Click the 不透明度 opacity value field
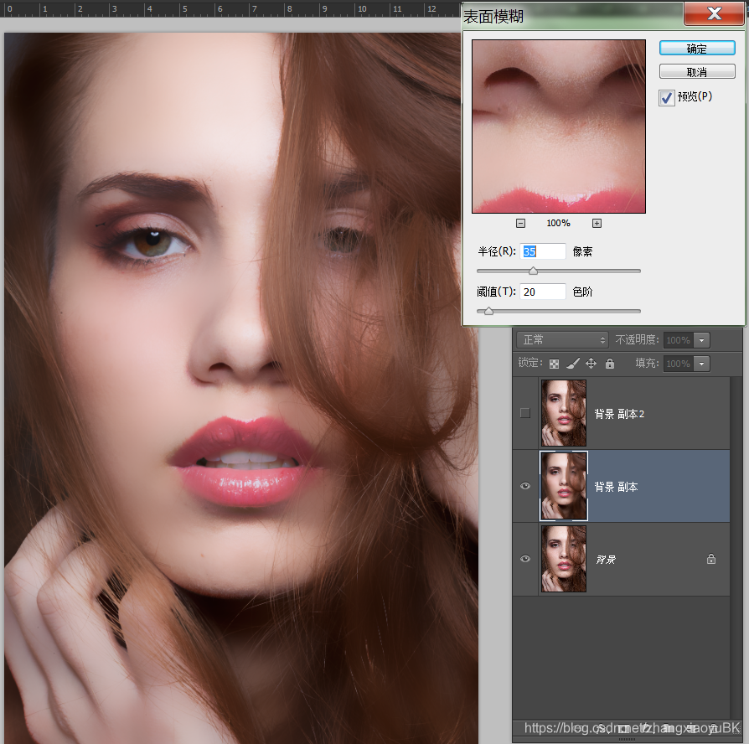The image size is (749, 744). click(x=679, y=340)
